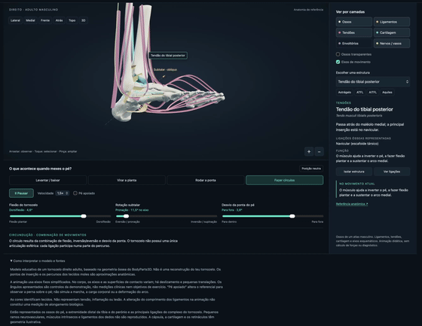Open the Velocidade speed dropdown
Screen dimensions: 422x326
[x=63, y=193]
